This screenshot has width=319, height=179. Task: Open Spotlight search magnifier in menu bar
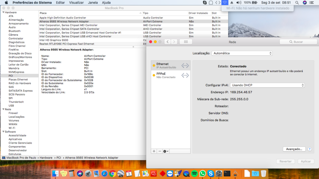pos(297,3)
